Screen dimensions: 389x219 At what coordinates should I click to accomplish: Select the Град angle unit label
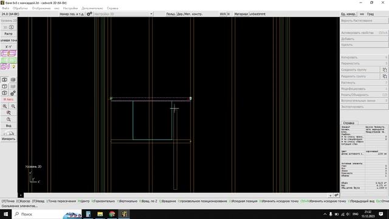pyautogui.click(x=370, y=14)
